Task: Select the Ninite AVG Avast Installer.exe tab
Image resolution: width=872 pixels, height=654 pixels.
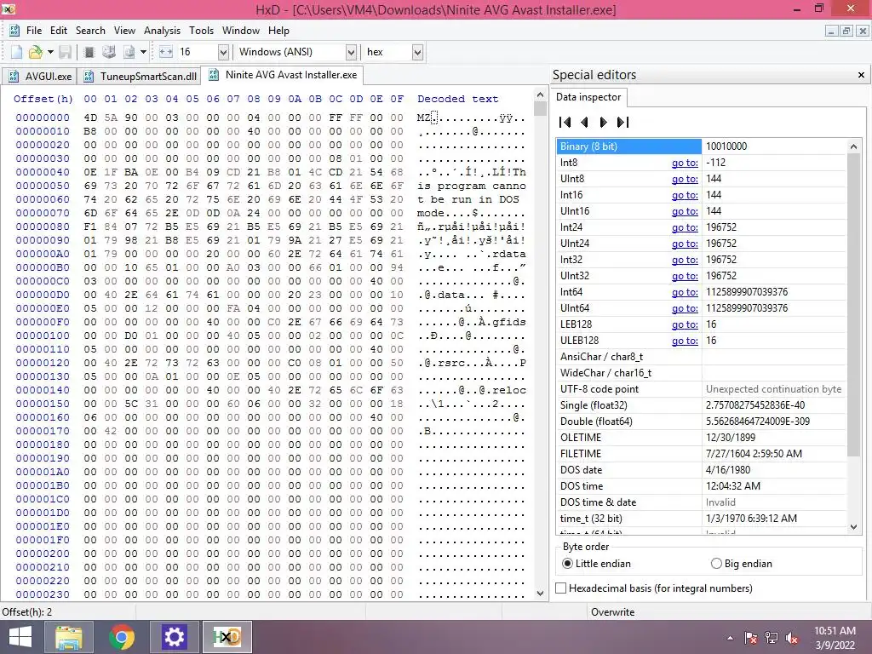Action: 283,75
